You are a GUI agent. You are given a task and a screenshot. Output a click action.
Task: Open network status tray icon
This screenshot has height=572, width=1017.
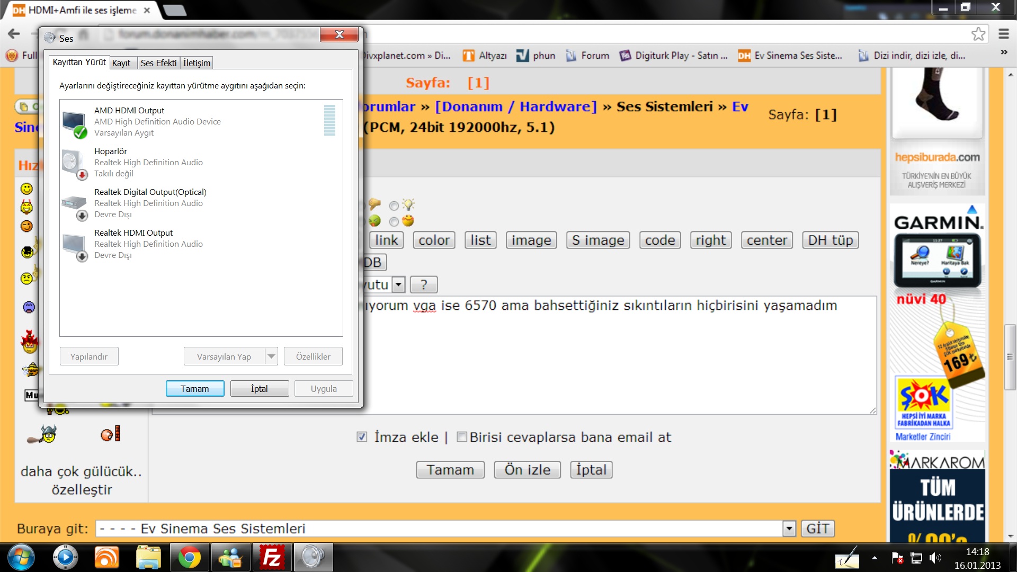coord(916,557)
